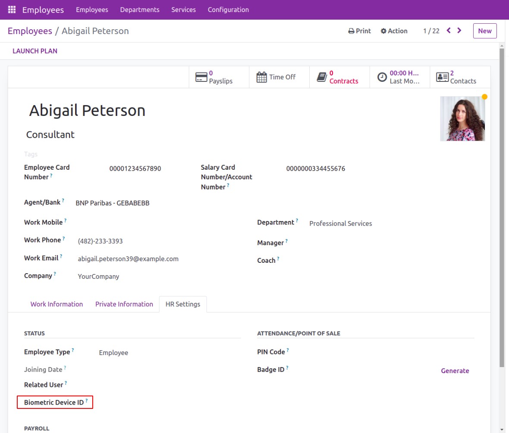Click the Payslips credit card icon
This screenshot has height=433, width=509.
point(201,77)
